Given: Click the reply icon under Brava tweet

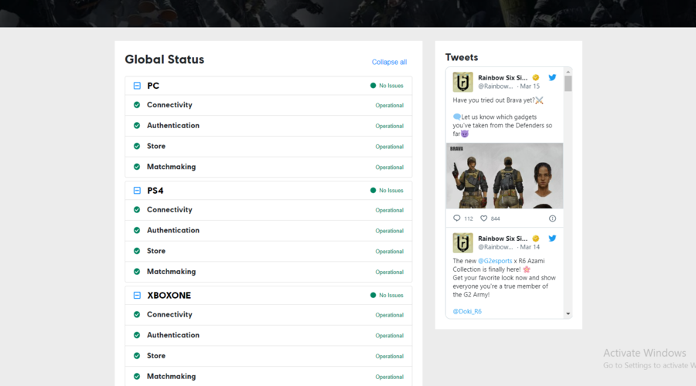Looking at the screenshot, I should (x=457, y=218).
